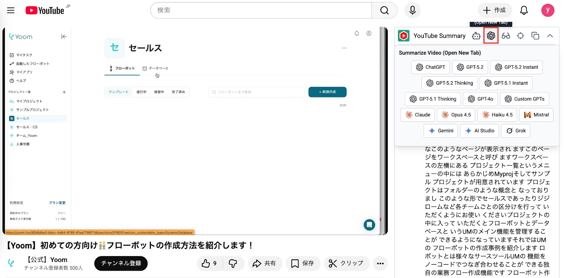Like the video with thumbs up
The width and height of the screenshot is (564, 278).
point(209,263)
